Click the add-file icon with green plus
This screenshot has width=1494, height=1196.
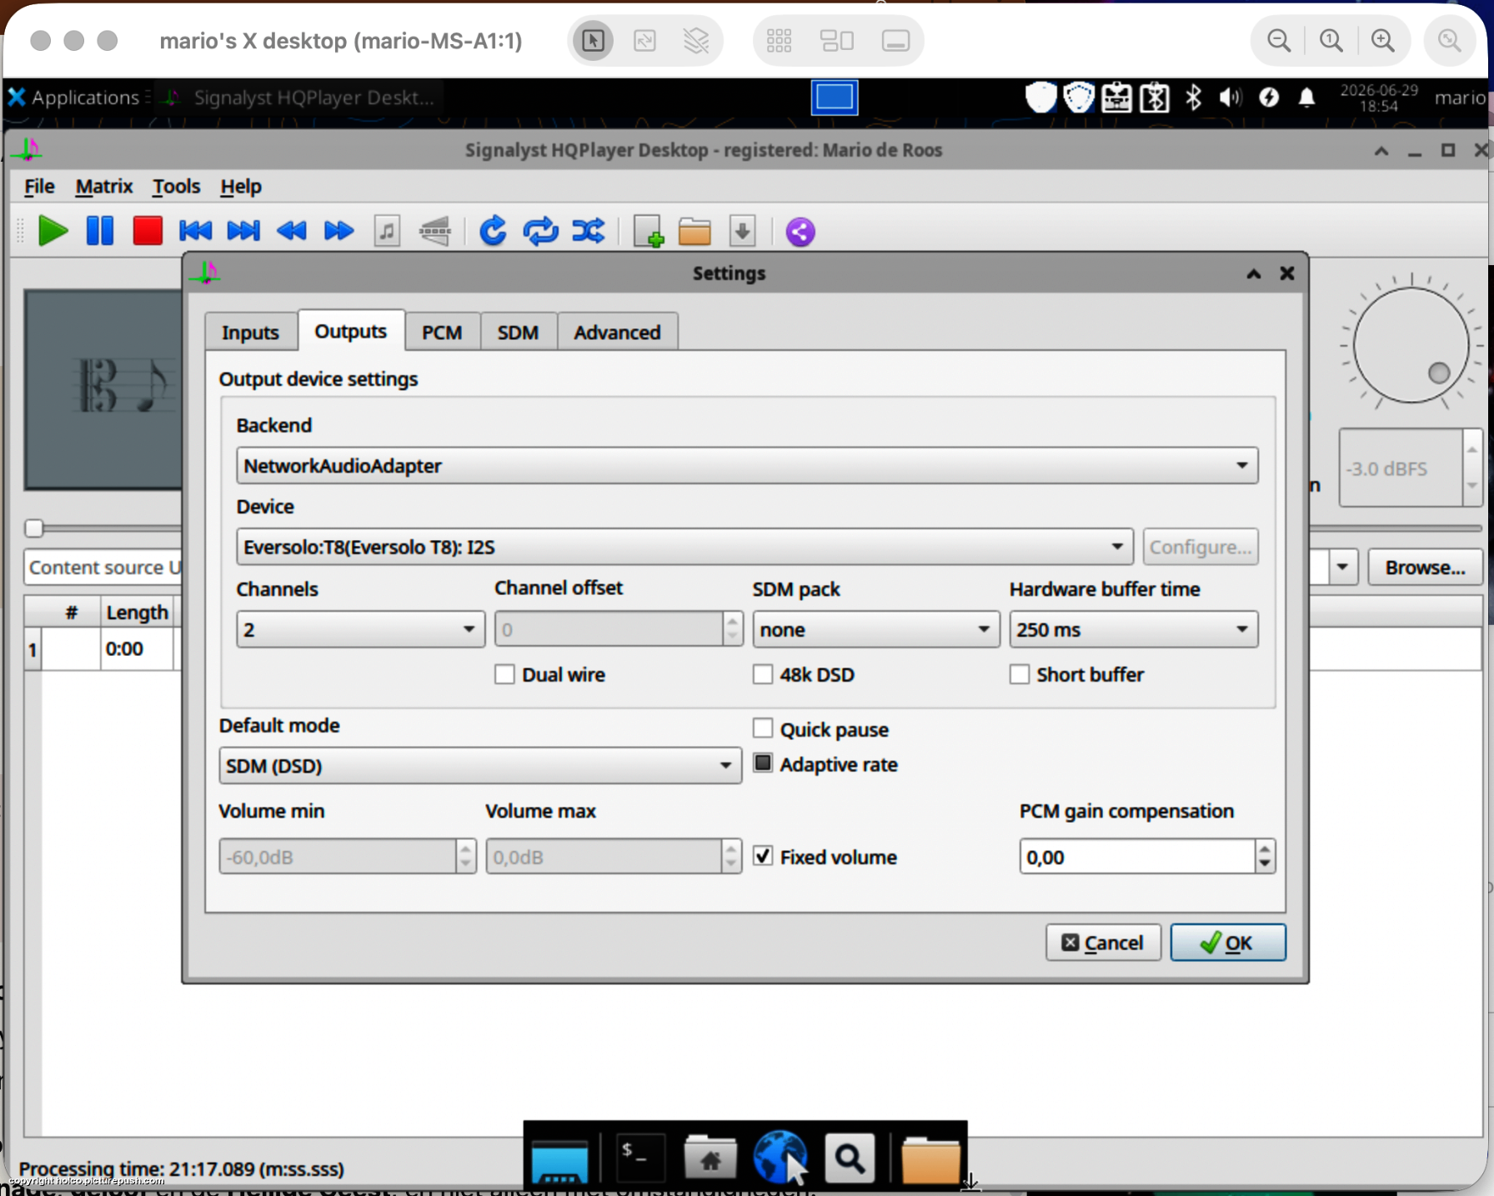pos(648,231)
